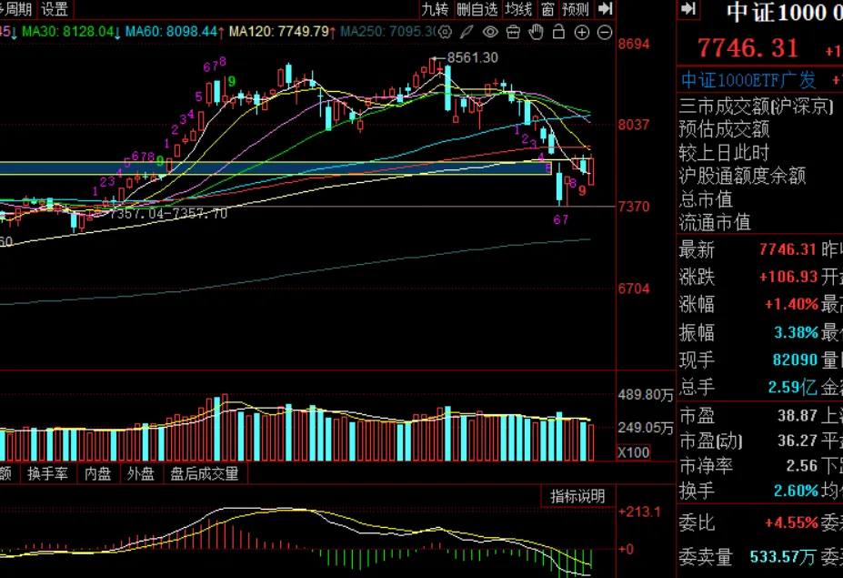Switch to 外盘 tab
Viewport: 843px width, 578px height.
tap(141, 473)
